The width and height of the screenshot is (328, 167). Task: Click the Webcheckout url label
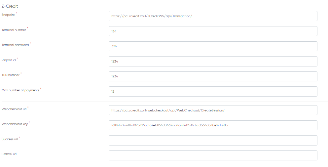pyautogui.click(x=14, y=109)
